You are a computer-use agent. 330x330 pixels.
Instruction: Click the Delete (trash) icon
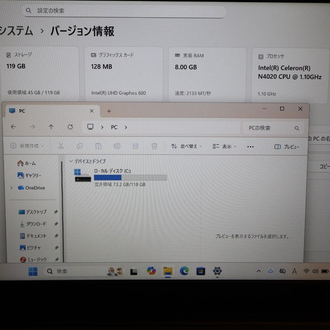click(154, 146)
